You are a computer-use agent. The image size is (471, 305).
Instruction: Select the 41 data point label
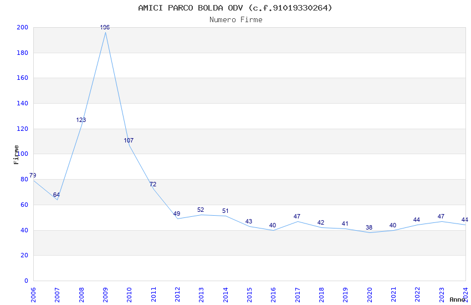point(345,224)
